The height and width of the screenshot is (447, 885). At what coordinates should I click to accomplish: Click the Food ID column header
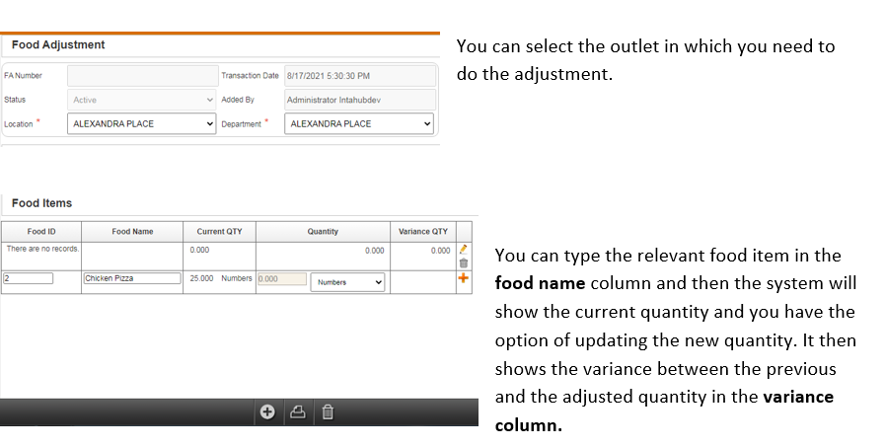(x=40, y=232)
